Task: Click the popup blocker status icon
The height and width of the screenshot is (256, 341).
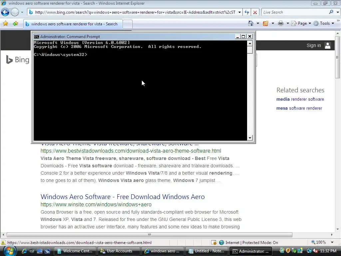Action: tap(214, 243)
